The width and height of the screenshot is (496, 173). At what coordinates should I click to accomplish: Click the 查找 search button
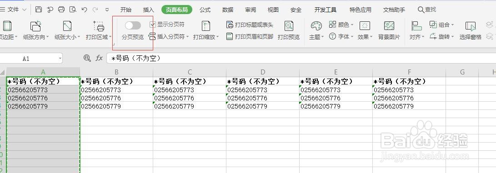pos(427,10)
